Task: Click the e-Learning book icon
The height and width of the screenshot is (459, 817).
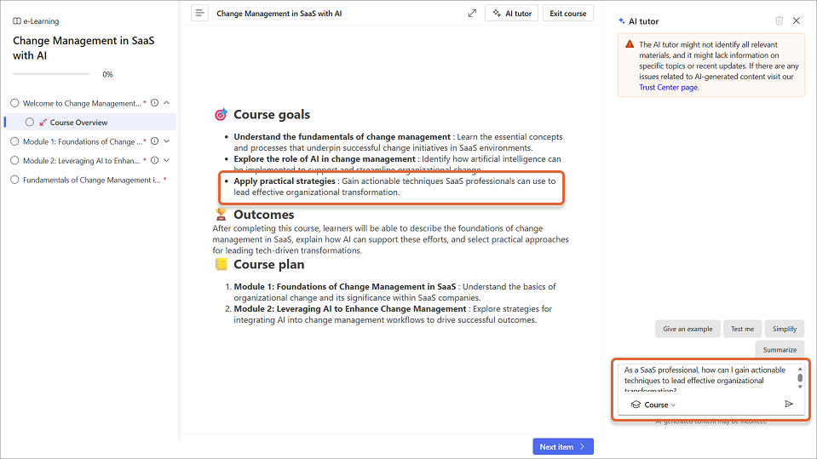Action: point(17,21)
